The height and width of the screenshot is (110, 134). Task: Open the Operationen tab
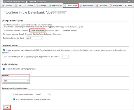click(87, 6)
